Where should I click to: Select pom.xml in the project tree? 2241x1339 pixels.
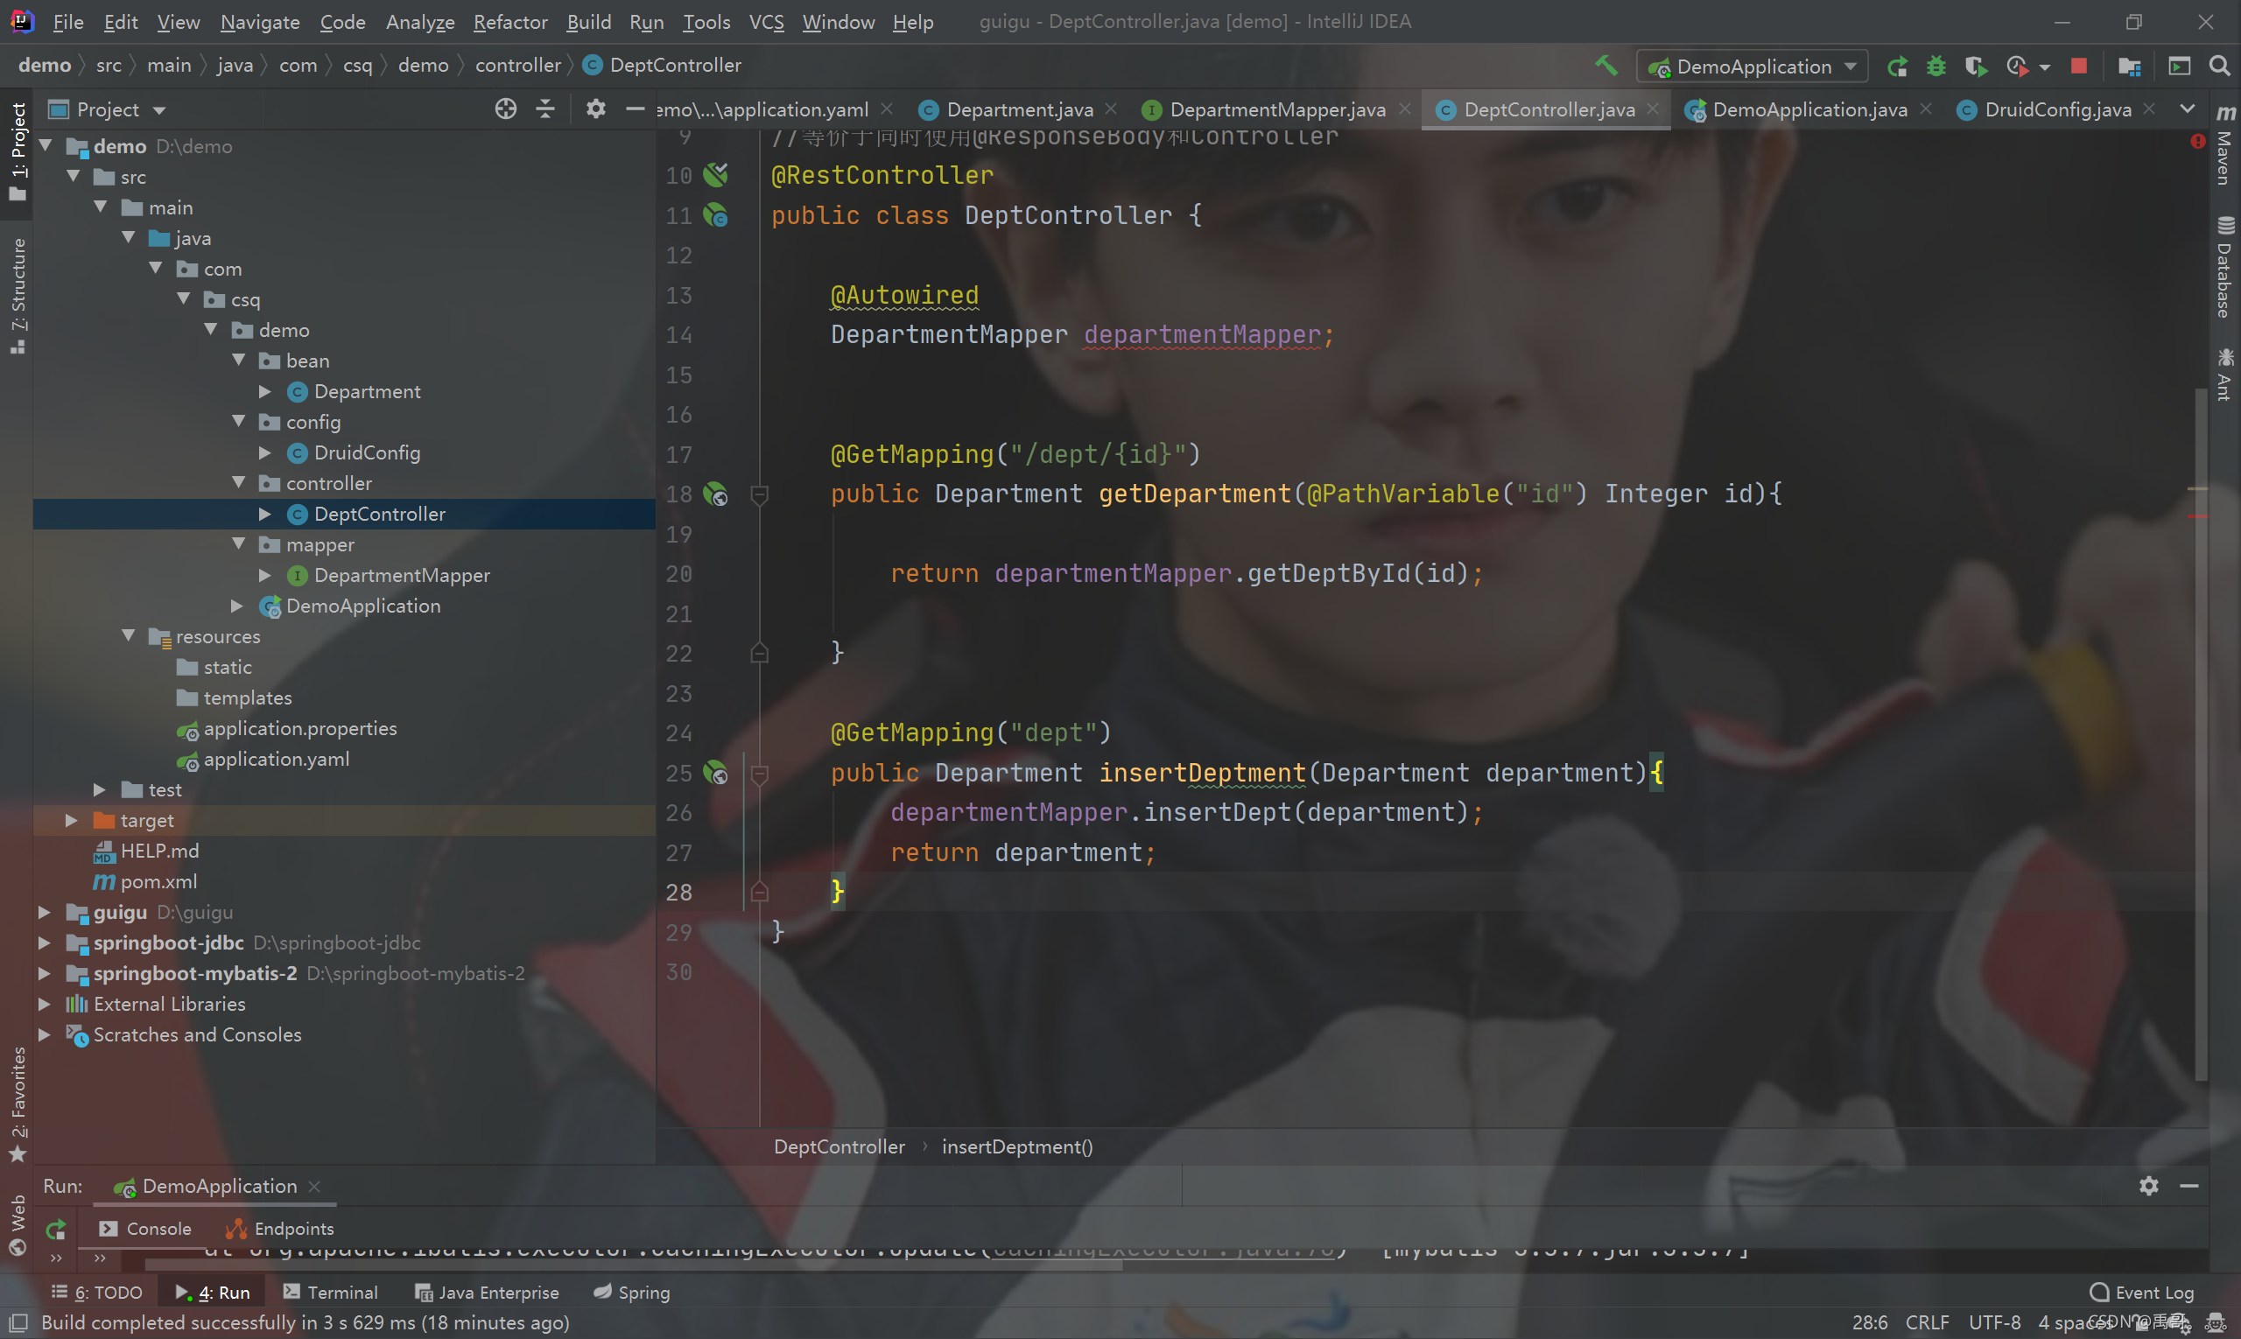158,881
